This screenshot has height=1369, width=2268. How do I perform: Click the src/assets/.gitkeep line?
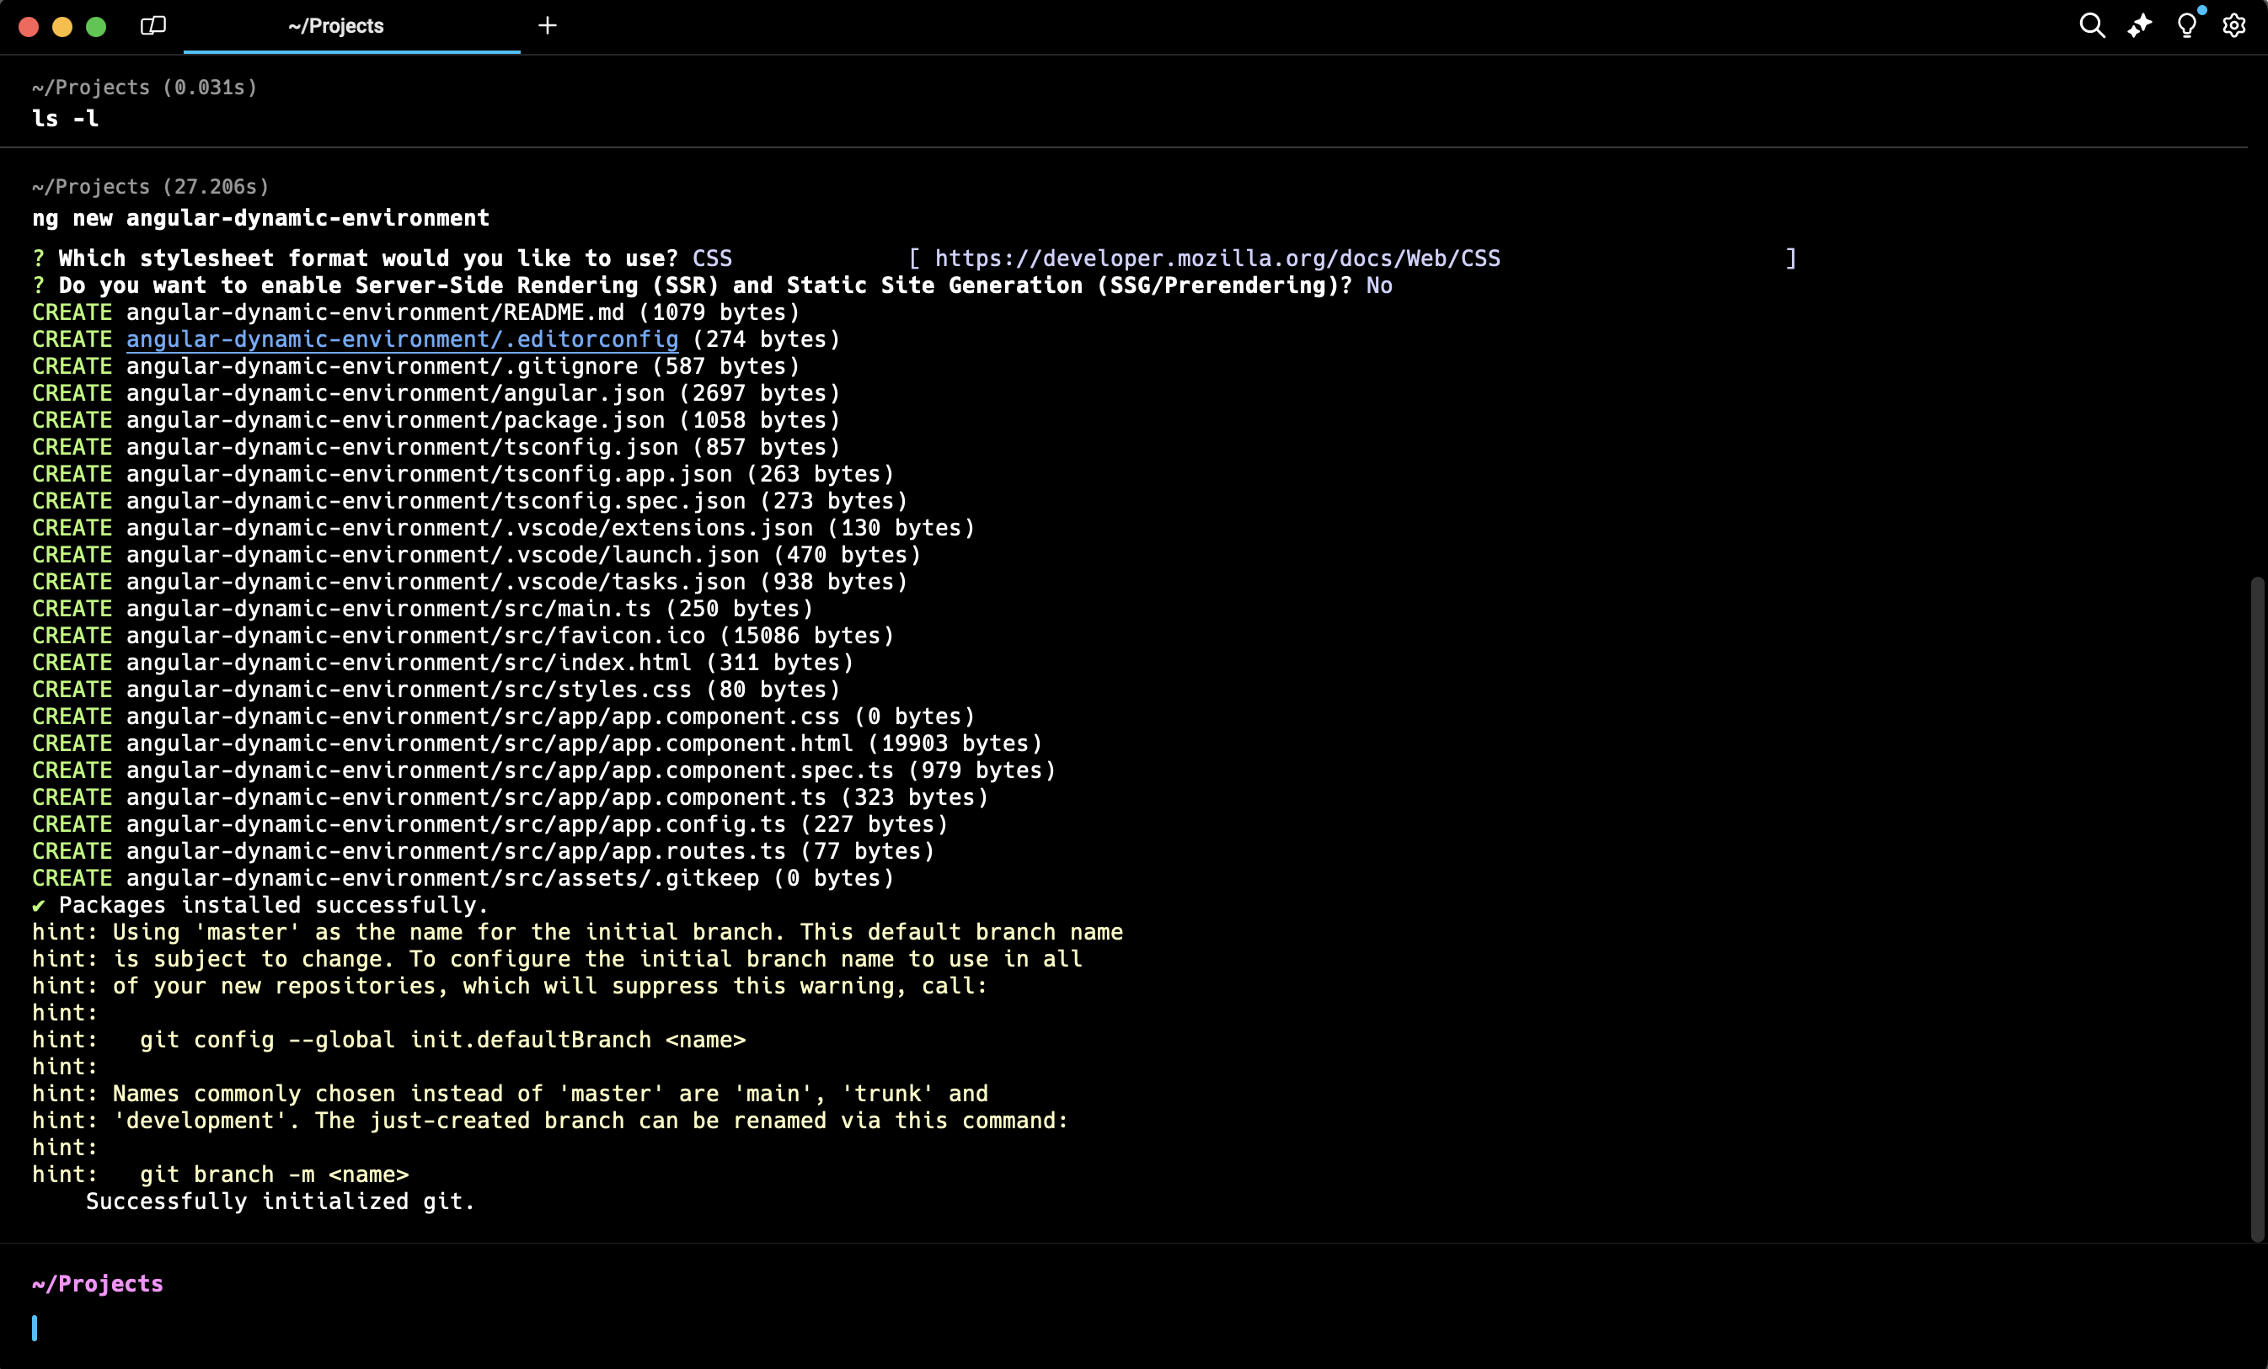coord(463,877)
